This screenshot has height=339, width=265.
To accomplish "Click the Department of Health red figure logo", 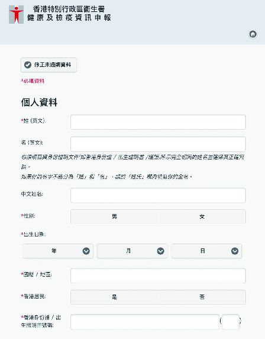I will coord(16,14).
